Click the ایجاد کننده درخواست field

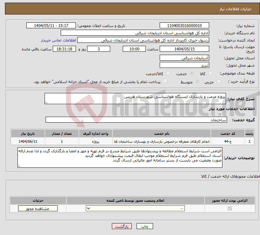(x=143, y=40)
